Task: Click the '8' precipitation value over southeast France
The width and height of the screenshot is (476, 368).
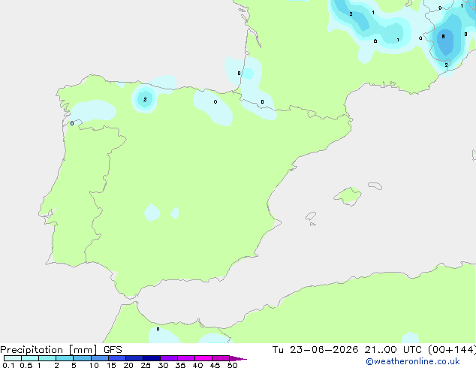Action: click(443, 37)
